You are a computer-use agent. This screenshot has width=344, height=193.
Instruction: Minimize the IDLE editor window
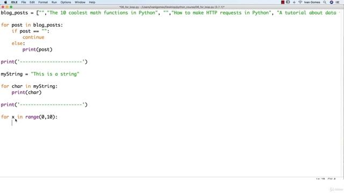[7, 7]
